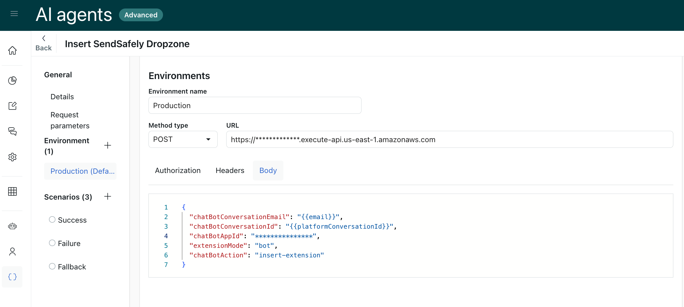Switch to the Authorization tab

(178, 171)
